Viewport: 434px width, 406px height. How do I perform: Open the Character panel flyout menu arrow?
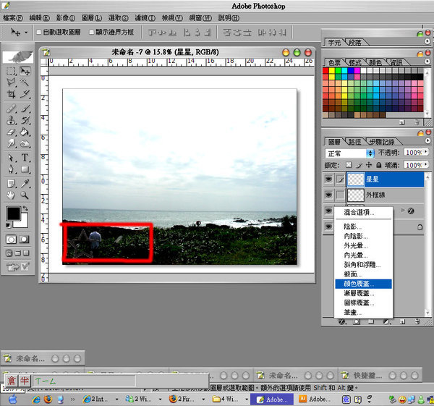[427, 41]
